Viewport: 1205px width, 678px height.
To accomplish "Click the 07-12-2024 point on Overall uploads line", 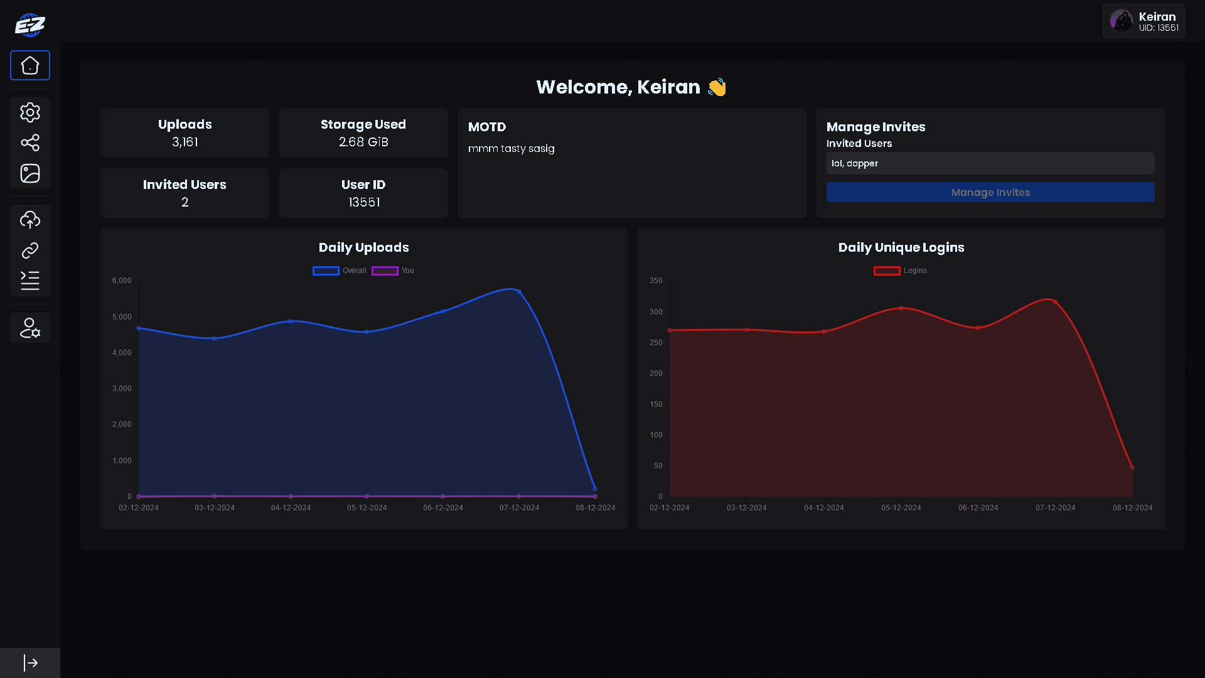I will coord(519,292).
